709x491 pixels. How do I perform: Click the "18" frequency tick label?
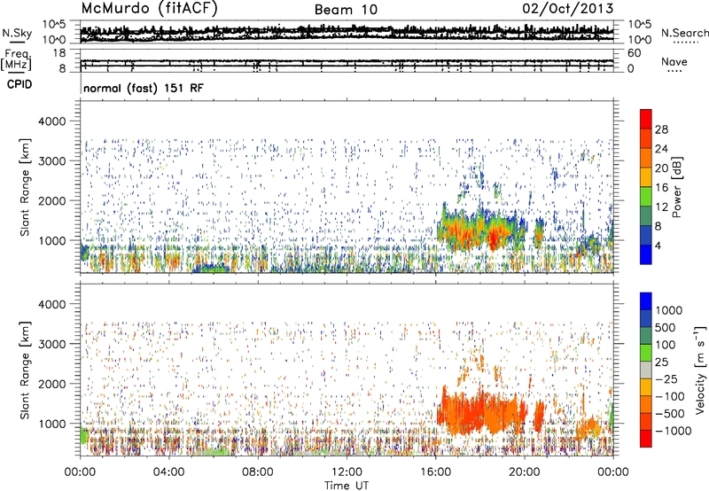pos(59,53)
